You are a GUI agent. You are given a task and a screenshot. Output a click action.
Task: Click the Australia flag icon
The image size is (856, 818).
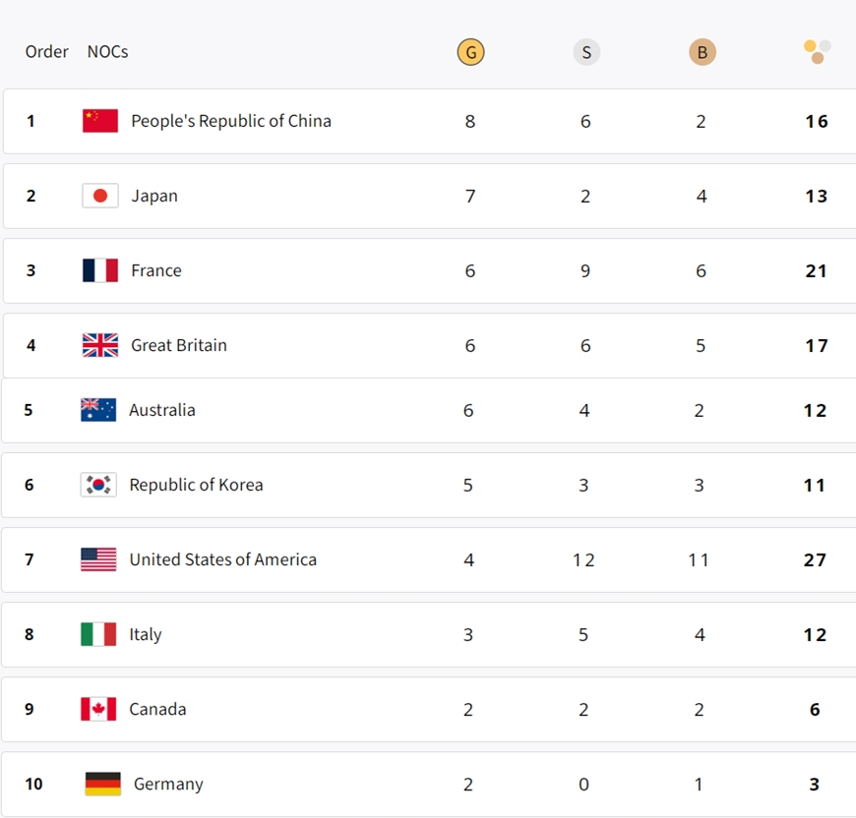tap(98, 410)
